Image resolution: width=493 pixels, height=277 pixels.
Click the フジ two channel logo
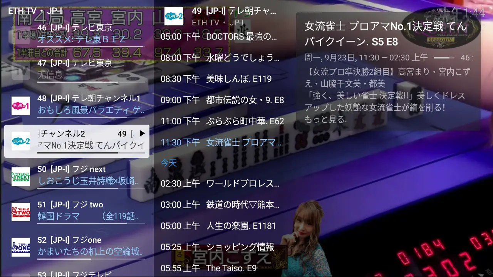coord(21,212)
